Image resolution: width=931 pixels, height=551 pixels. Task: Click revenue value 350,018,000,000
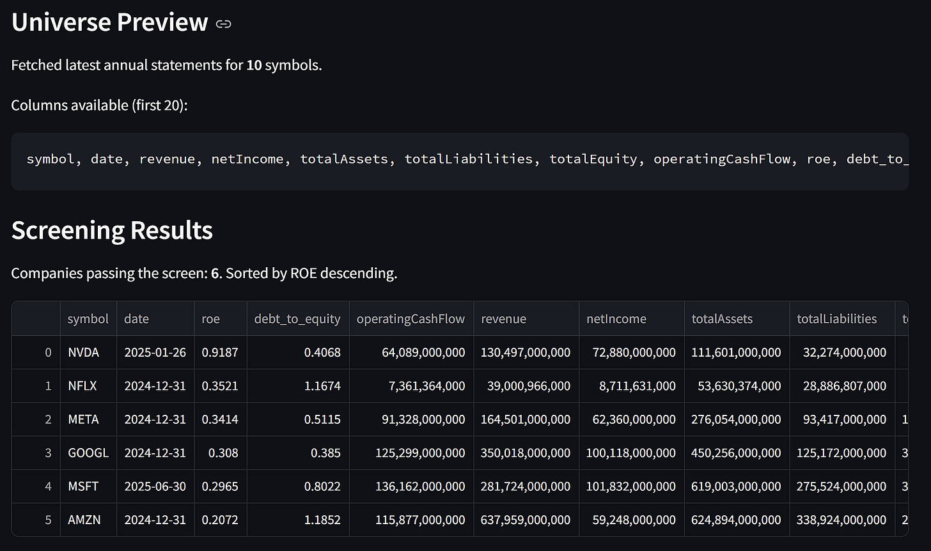coord(526,453)
